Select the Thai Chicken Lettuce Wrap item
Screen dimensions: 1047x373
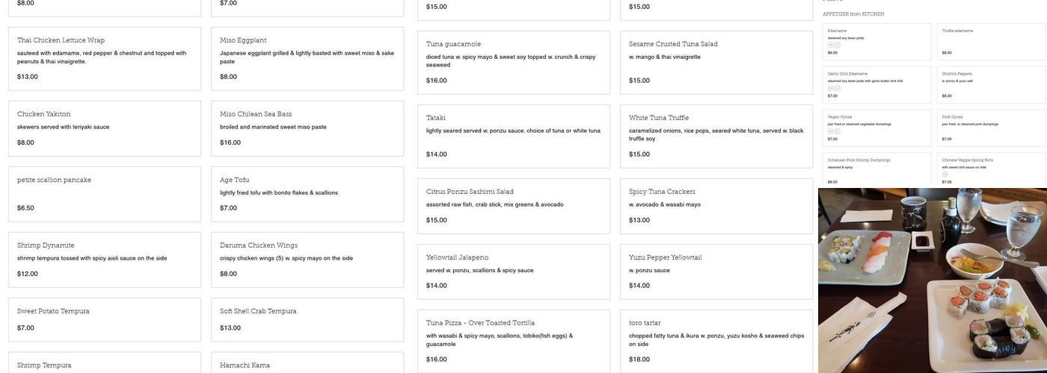pos(105,59)
